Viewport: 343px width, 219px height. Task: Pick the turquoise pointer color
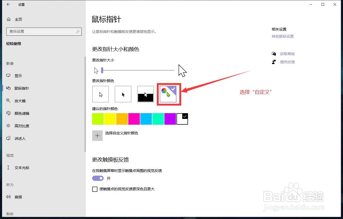pos(158,119)
